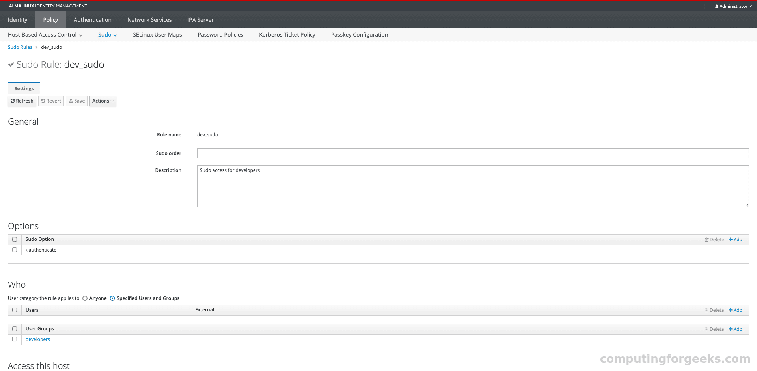Image resolution: width=757 pixels, height=371 pixels.
Task: Open the Actions dropdown
Action: point(103,101)
